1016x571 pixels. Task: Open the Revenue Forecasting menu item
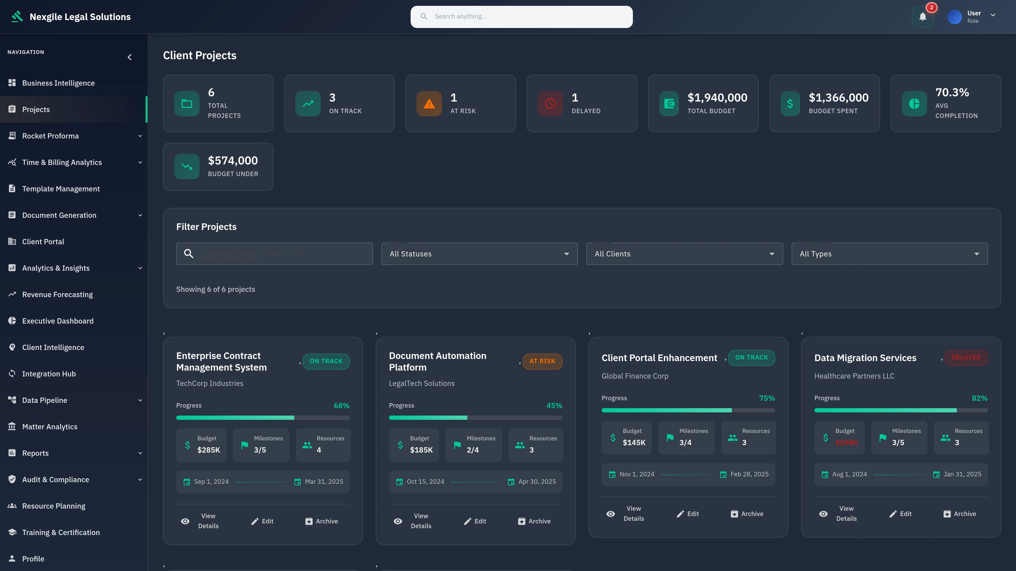(57, 294)
